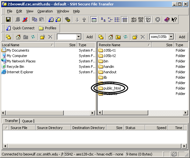The width and height of the screenshot is (190, 158).
Task: Click local pane New Window folder icon
Action: tap(9, 37)
